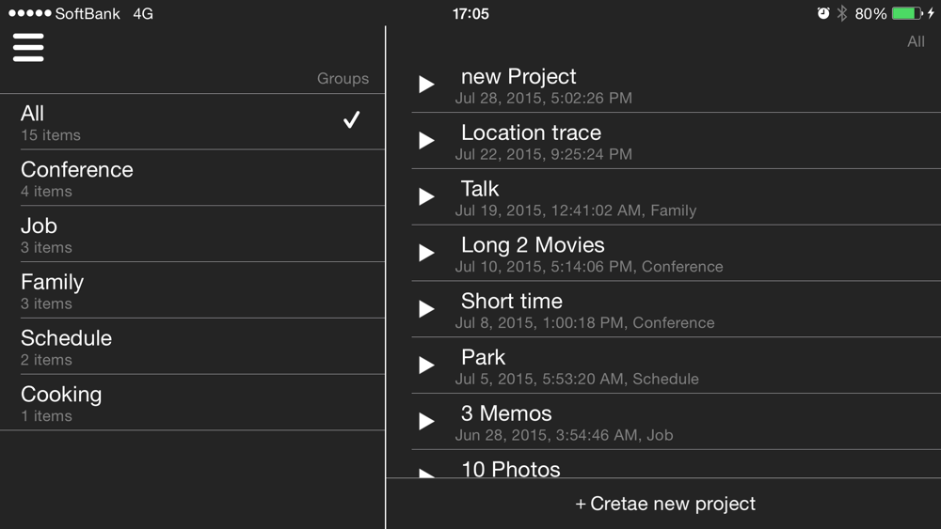
Task: Tap the Bluetooth status icon
Action: [842, 13]
